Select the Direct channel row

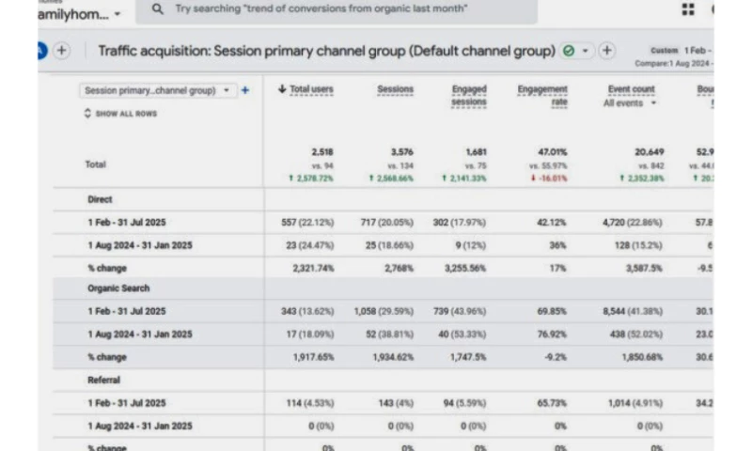100,199
